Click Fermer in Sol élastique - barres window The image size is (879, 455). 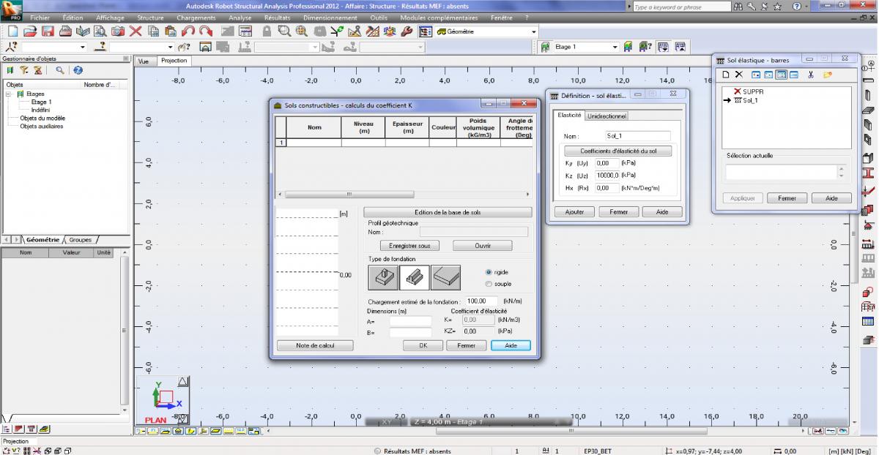coord(787,198)
